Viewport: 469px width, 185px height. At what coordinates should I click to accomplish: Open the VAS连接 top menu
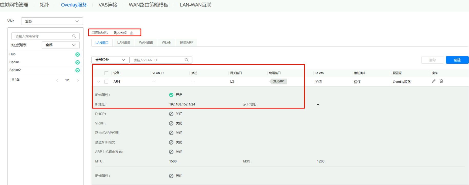[108, 5]
